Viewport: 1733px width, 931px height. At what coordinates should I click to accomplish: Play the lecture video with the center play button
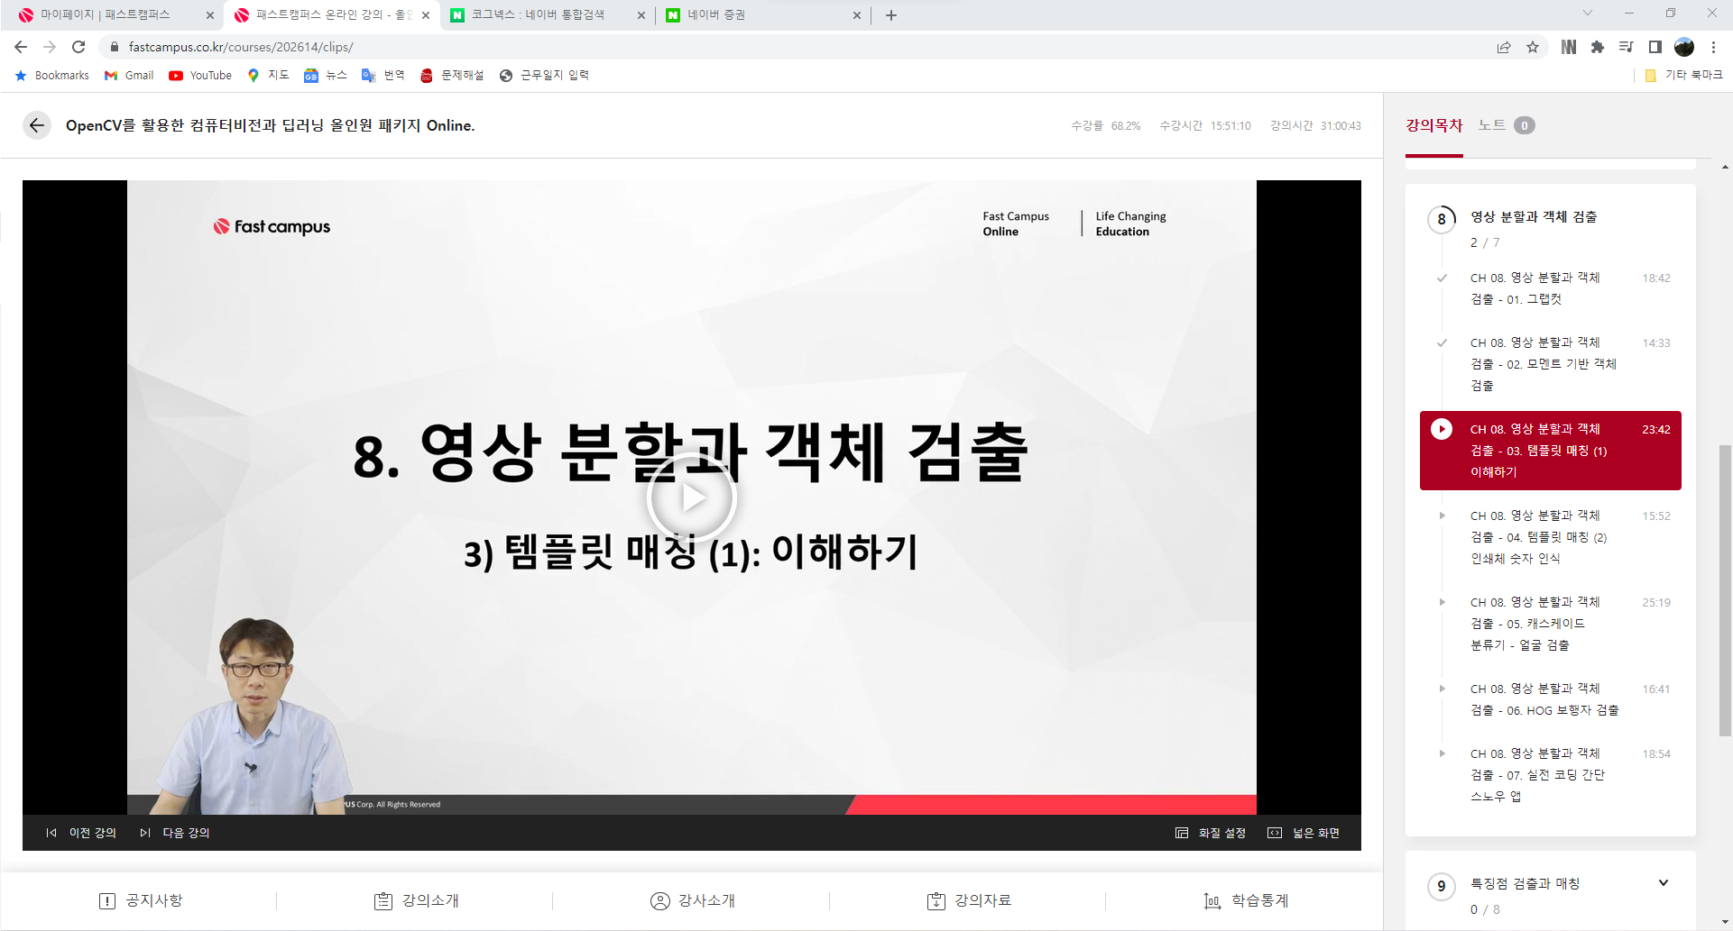coord(692,497)
